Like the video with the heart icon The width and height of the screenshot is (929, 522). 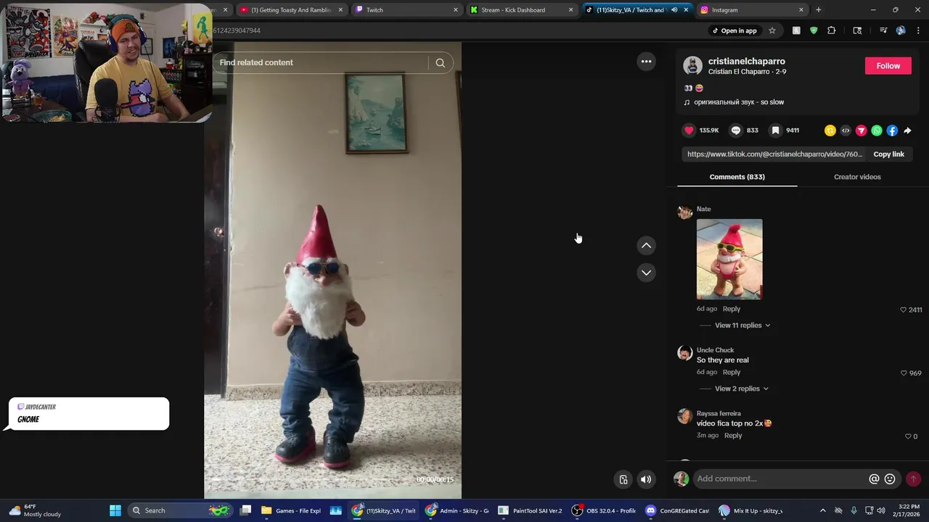tap(689, 130)
